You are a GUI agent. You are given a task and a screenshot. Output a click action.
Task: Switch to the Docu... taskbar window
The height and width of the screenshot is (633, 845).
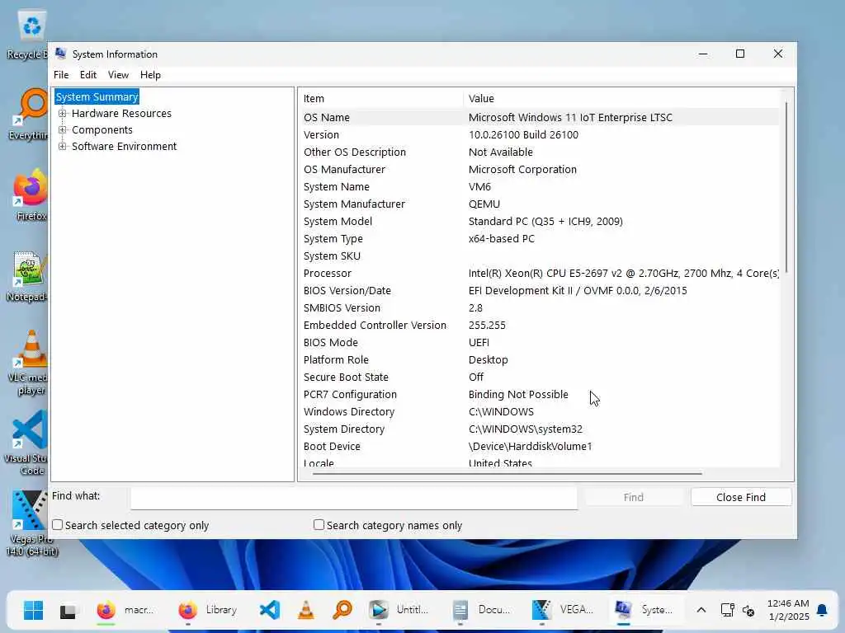482,610
